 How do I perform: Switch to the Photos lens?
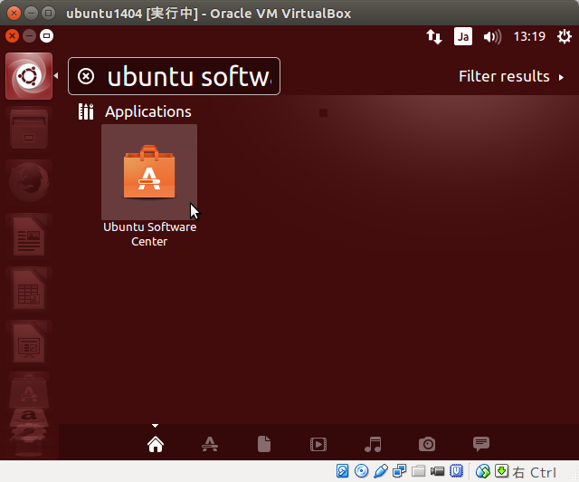tap(427, 444)
